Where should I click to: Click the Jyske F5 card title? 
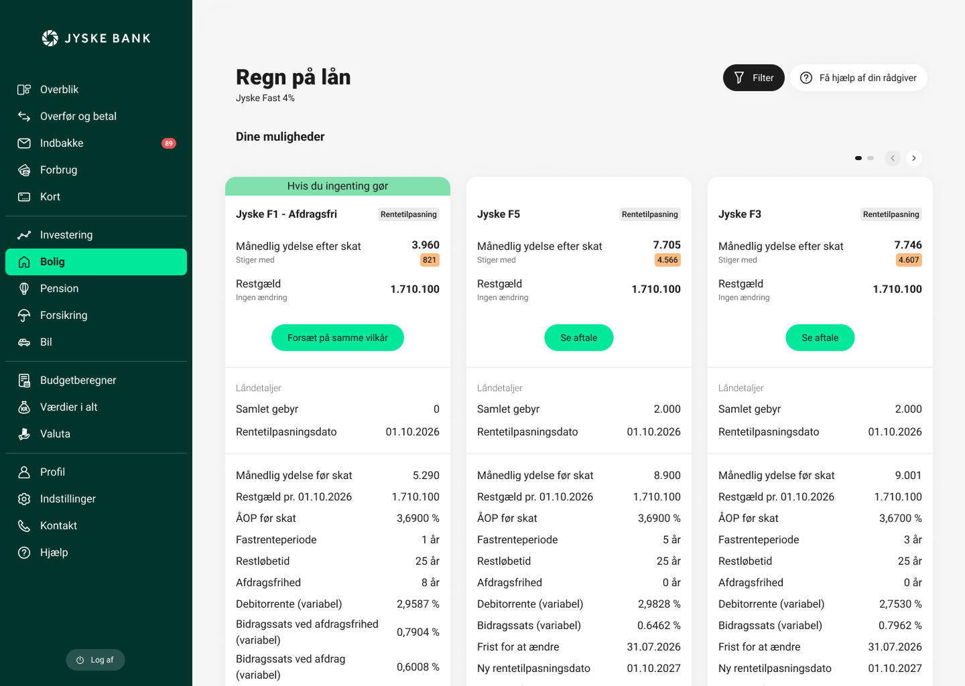(x=499, y=214)
